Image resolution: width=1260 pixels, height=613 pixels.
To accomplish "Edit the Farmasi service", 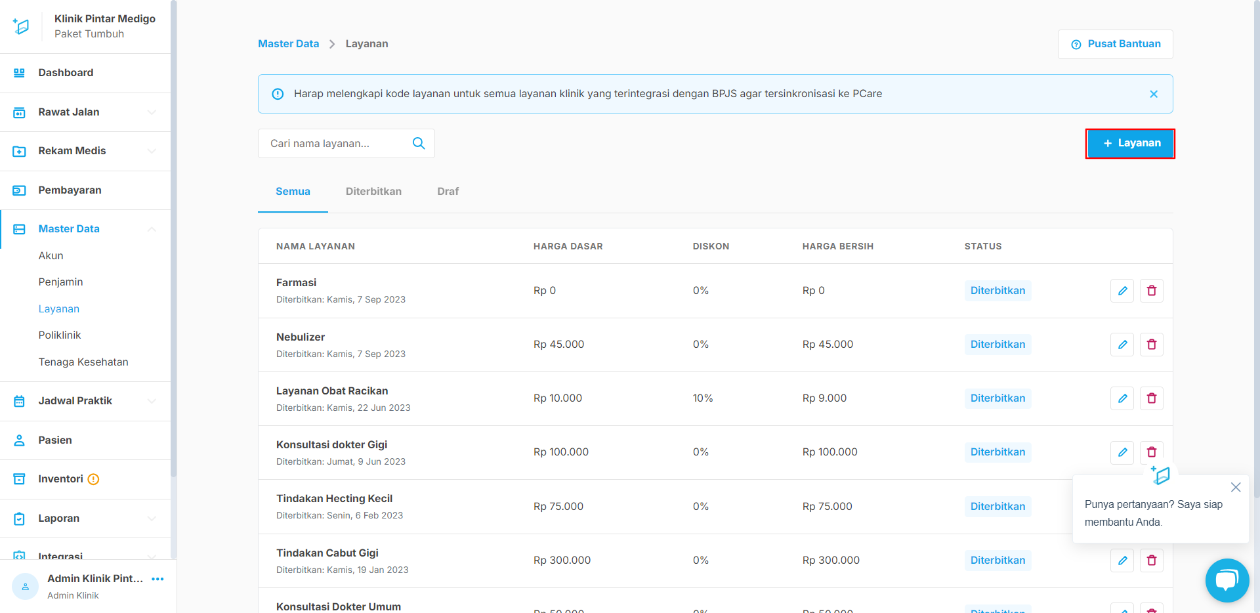I will (1122, 291).
